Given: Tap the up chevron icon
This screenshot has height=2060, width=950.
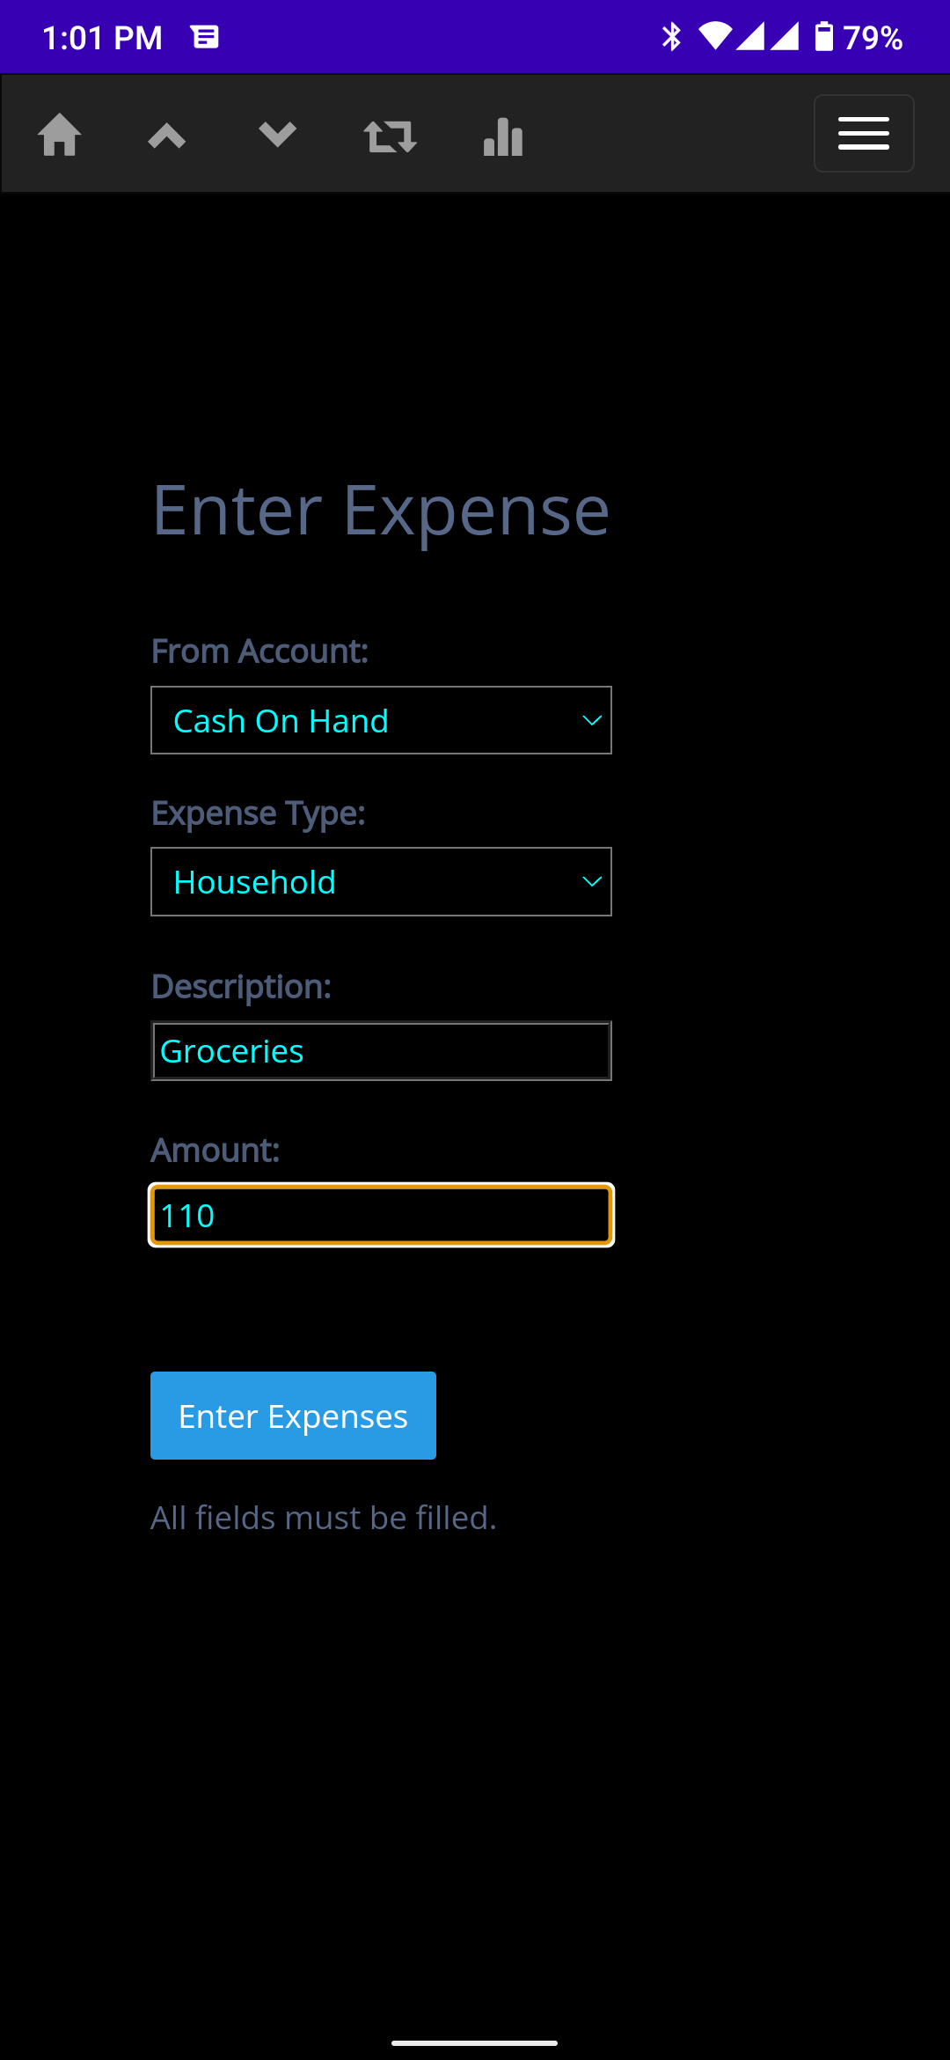Looking at the screenshot, I should click(x=166, y=136).
